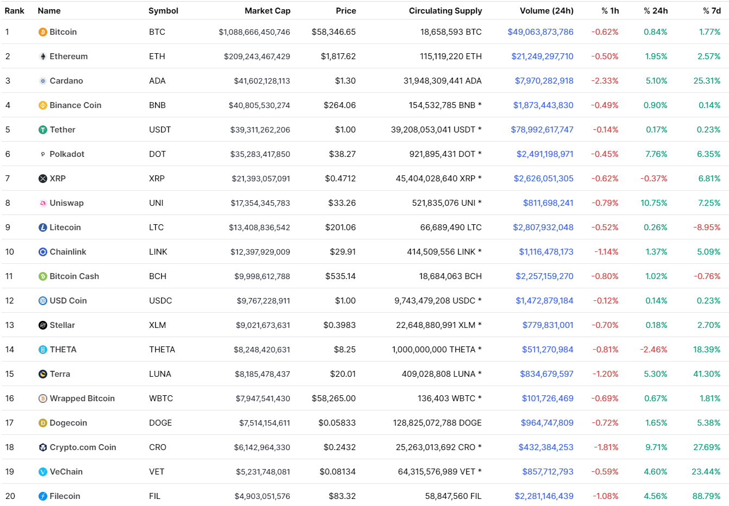Open the Cardano name link
729x506 pixels.
[66, 81]
